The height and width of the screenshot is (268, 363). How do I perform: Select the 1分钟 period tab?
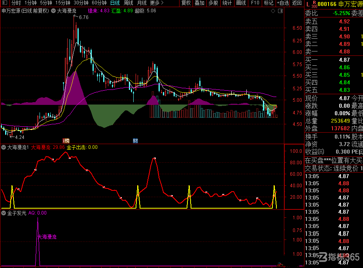[30, 3]
